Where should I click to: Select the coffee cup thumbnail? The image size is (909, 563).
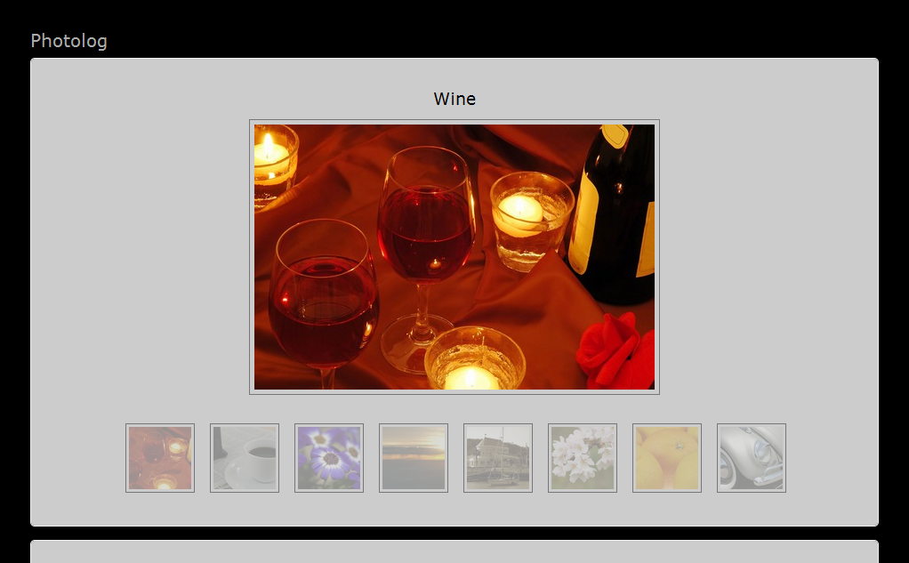point(245,458)
